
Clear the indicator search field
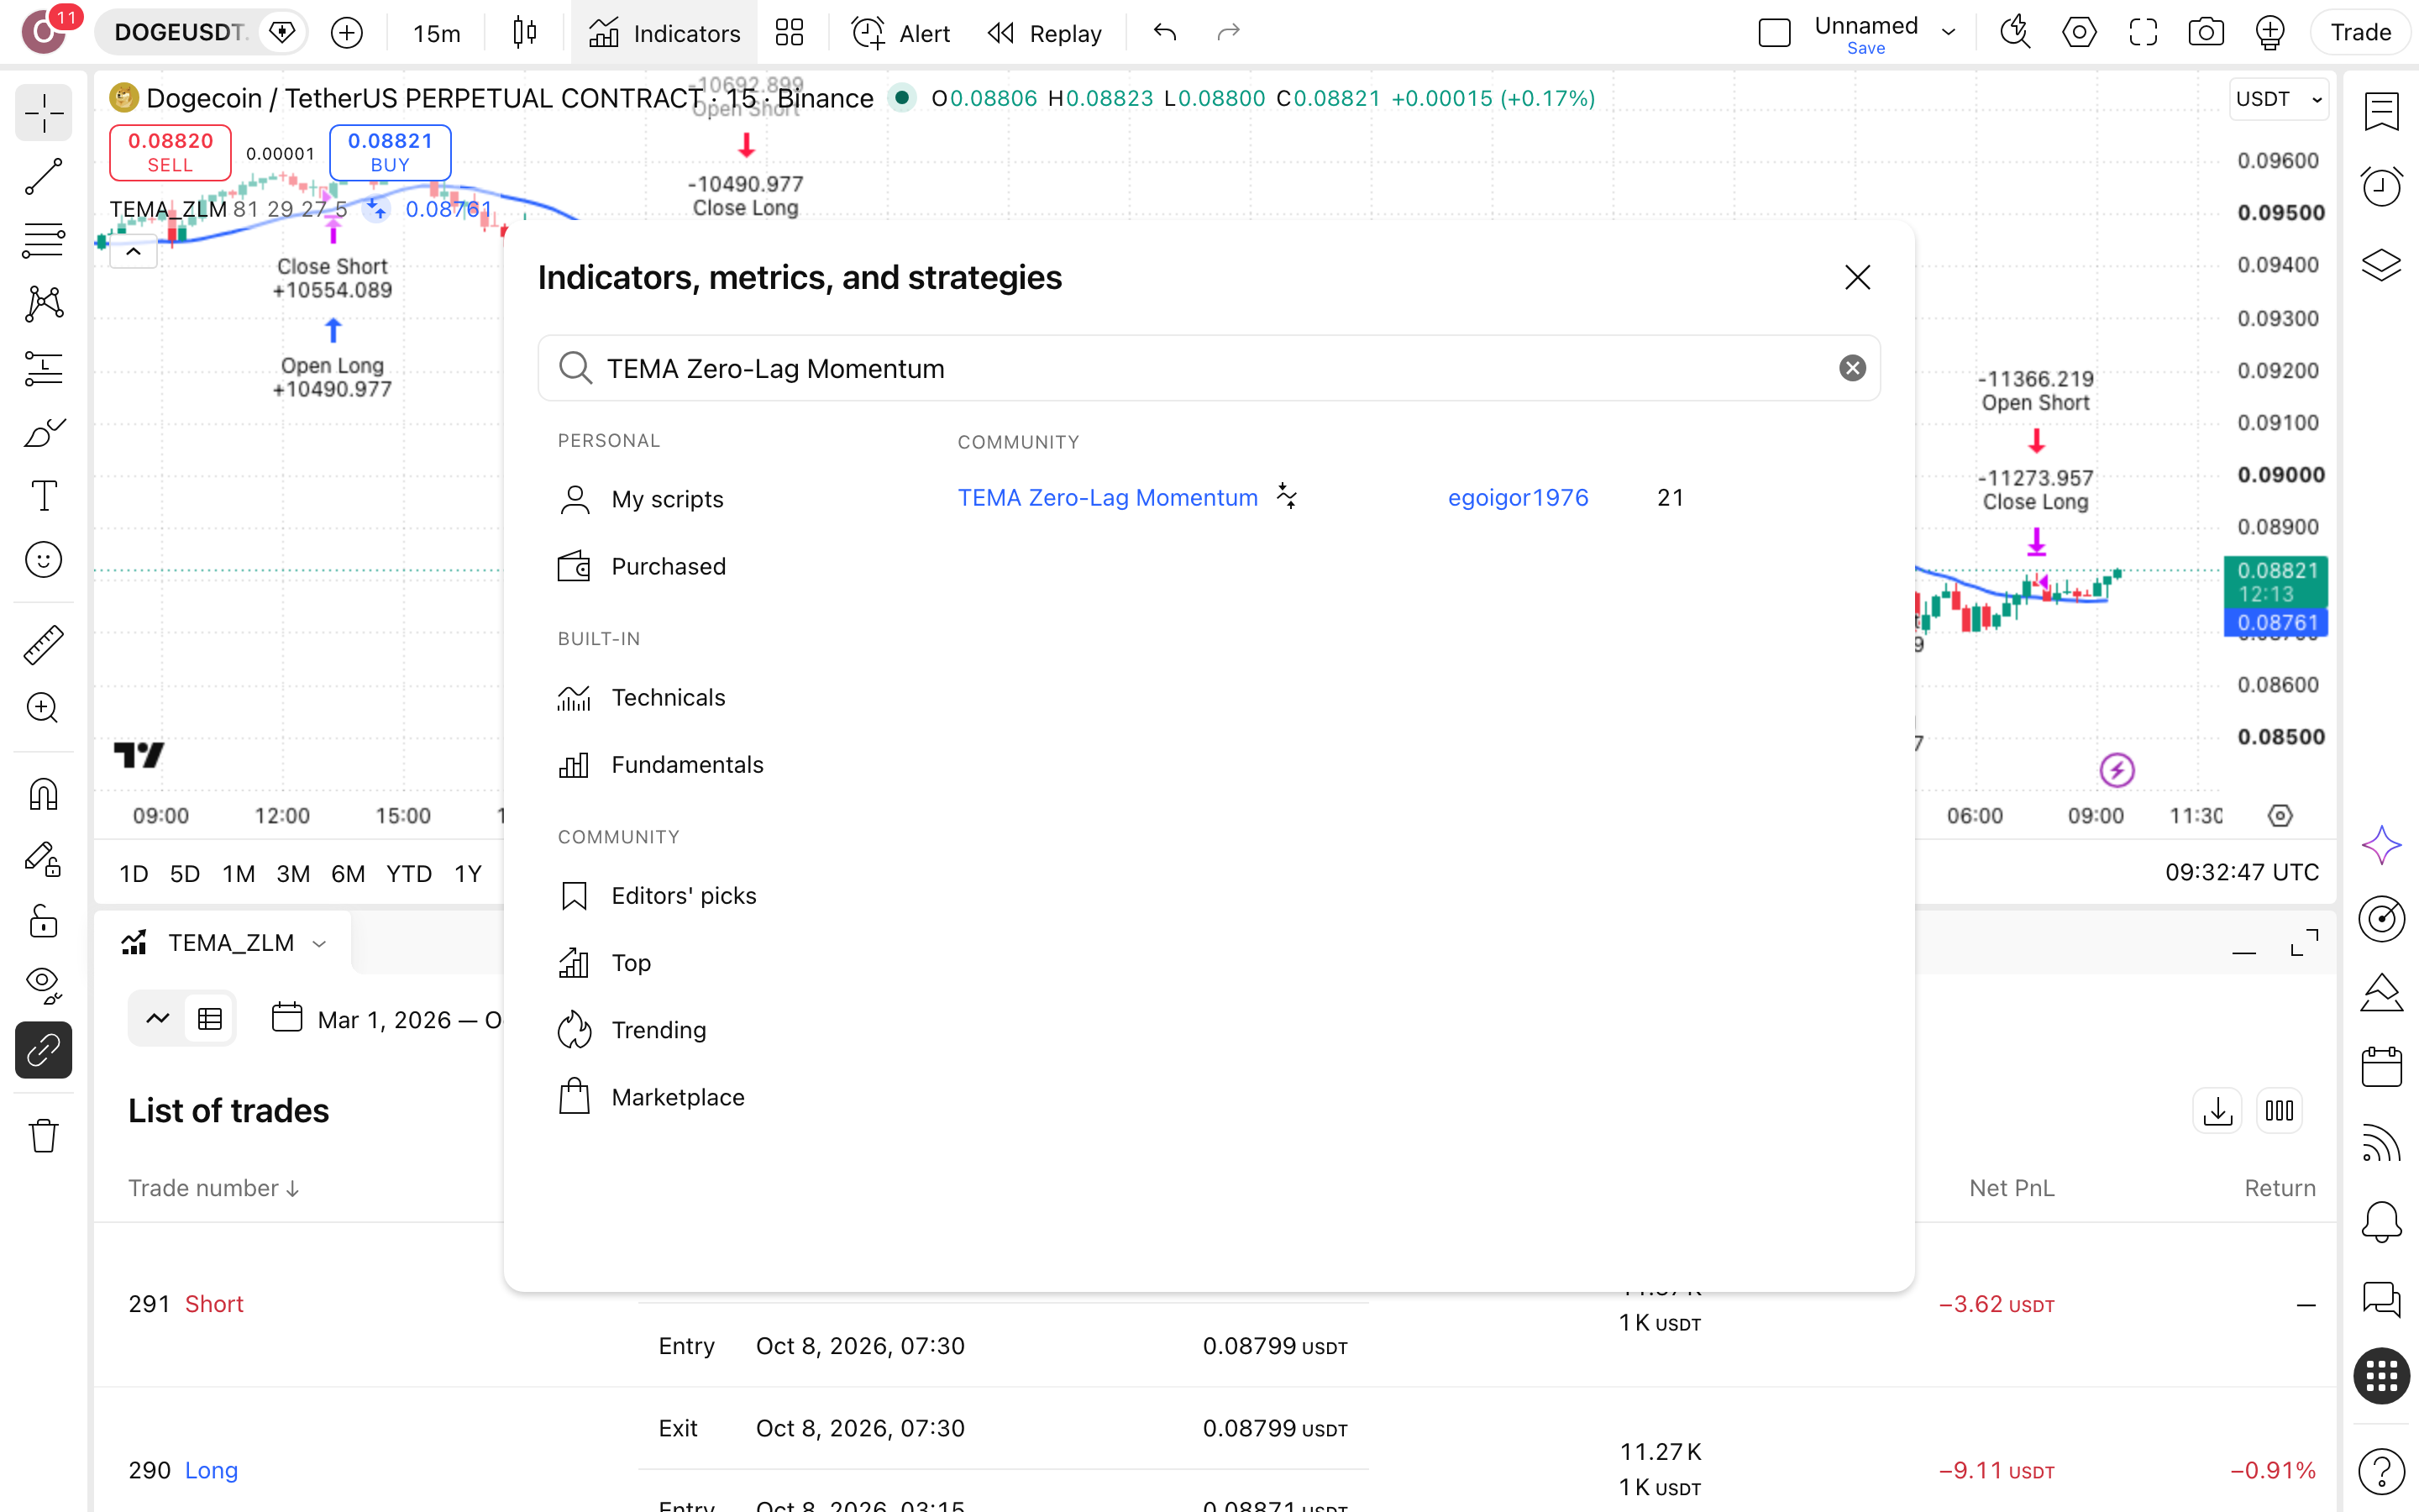[1852, 368]
